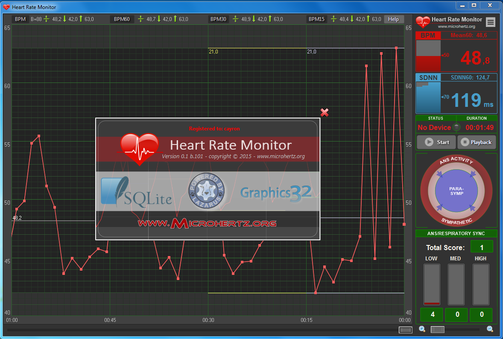This screenshot has width=503, height=339.
Task: Click the 48,4 mean value for BPM15
Action: point(344,19)
